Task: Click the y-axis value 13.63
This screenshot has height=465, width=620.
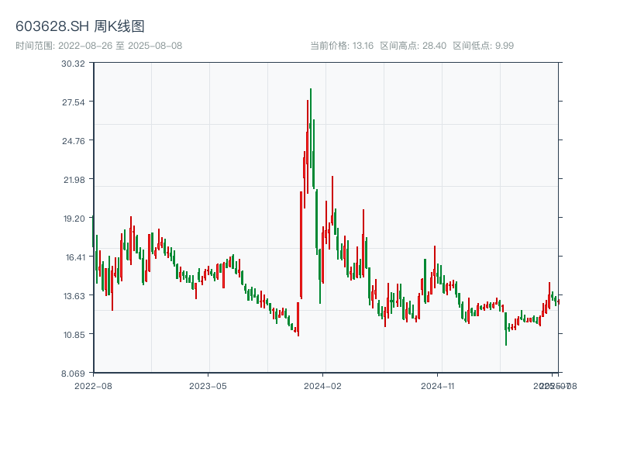Action: pyautogui.click(x=74, y=296)
